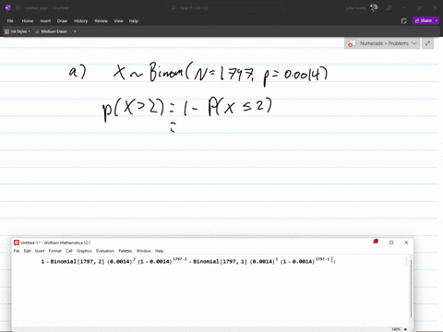
Task: Open the Mathematica Edit menu
Action: click(27, 251)
